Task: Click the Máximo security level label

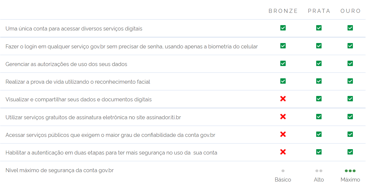Action: (350, 180)
